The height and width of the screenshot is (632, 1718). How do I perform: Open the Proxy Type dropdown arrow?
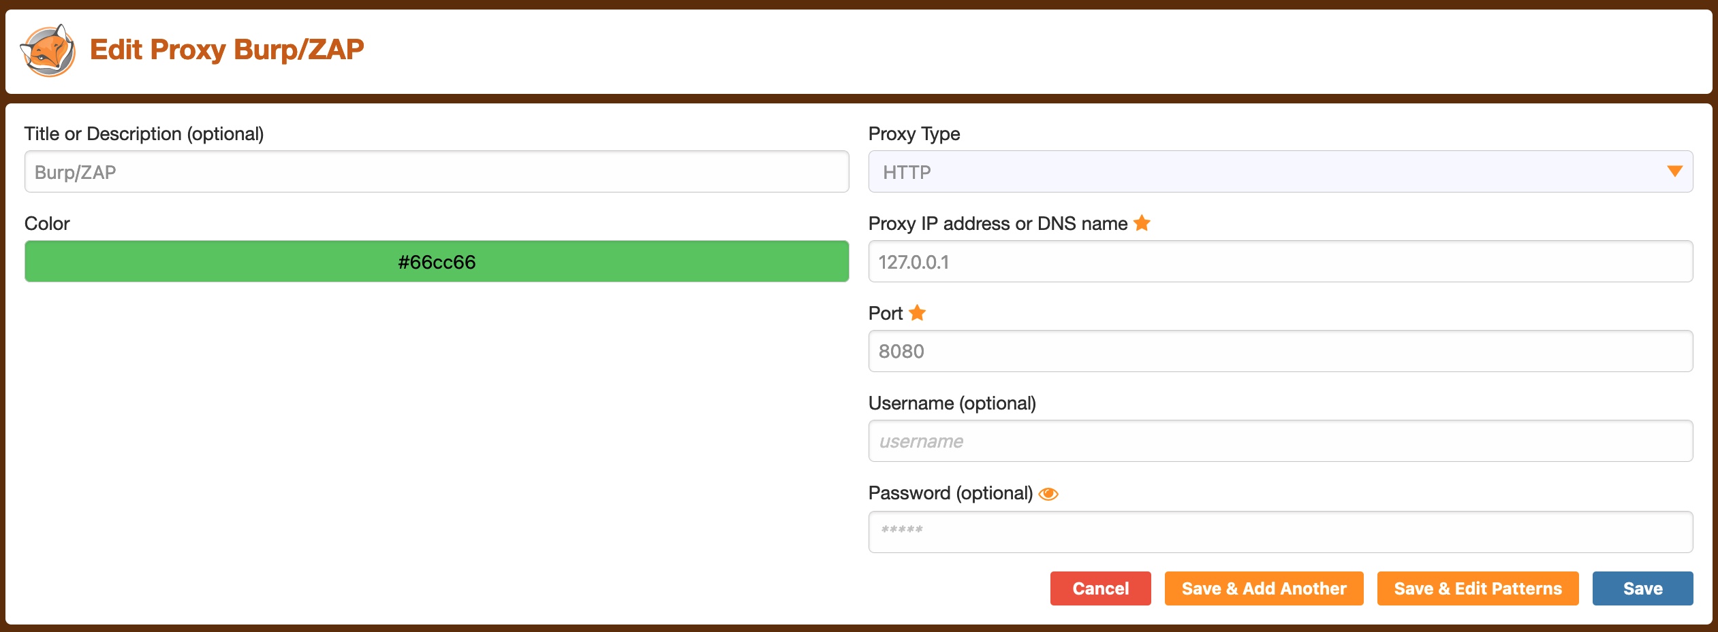coord(1674,171)
